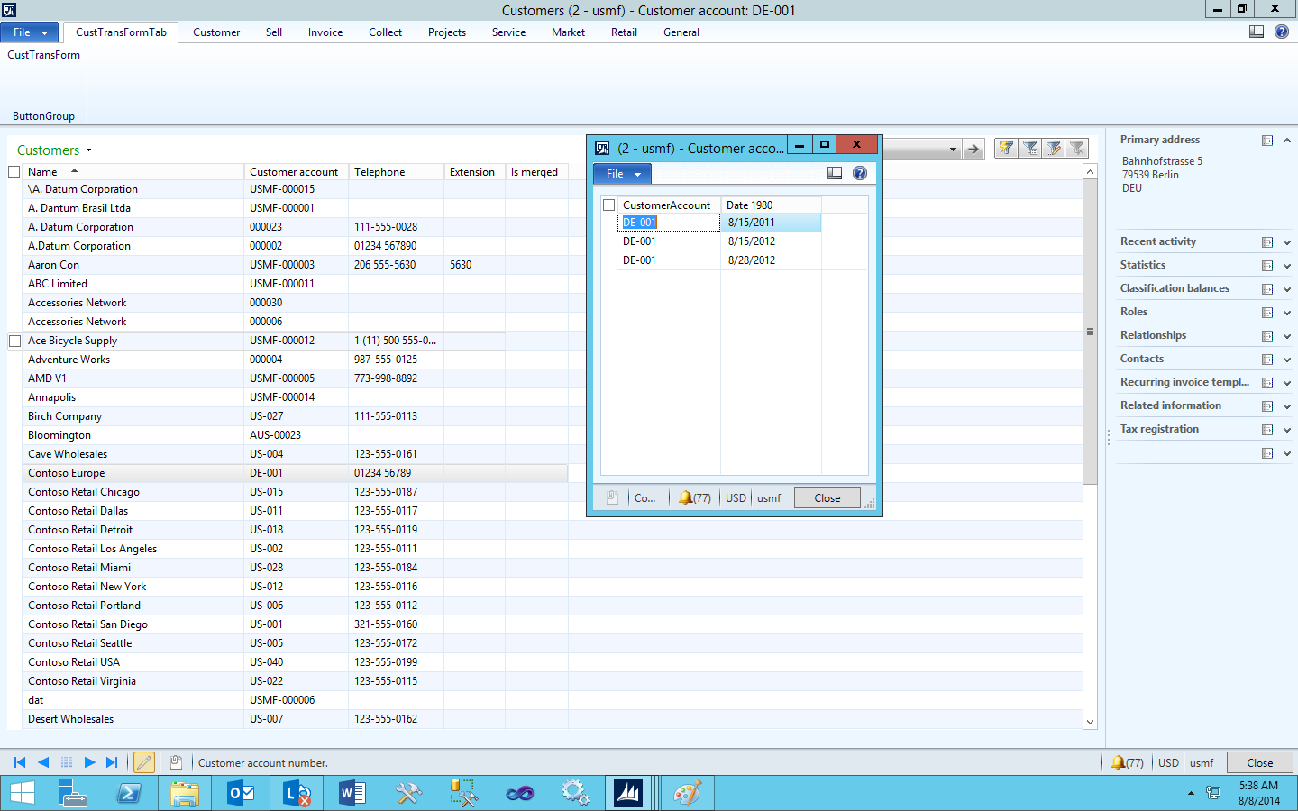Switch to the Customer ribbon tab

[x=216, y=32]
